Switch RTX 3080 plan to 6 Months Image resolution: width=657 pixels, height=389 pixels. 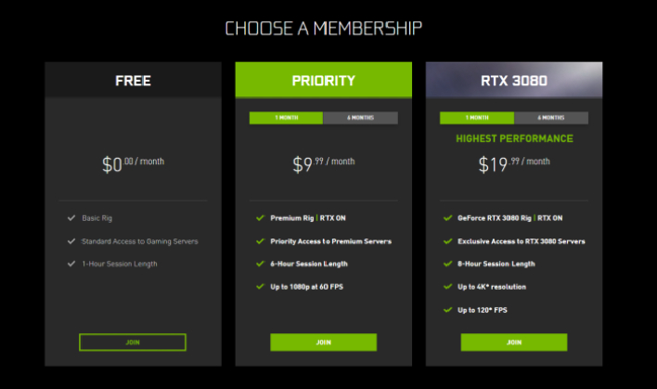pos(550,118)
